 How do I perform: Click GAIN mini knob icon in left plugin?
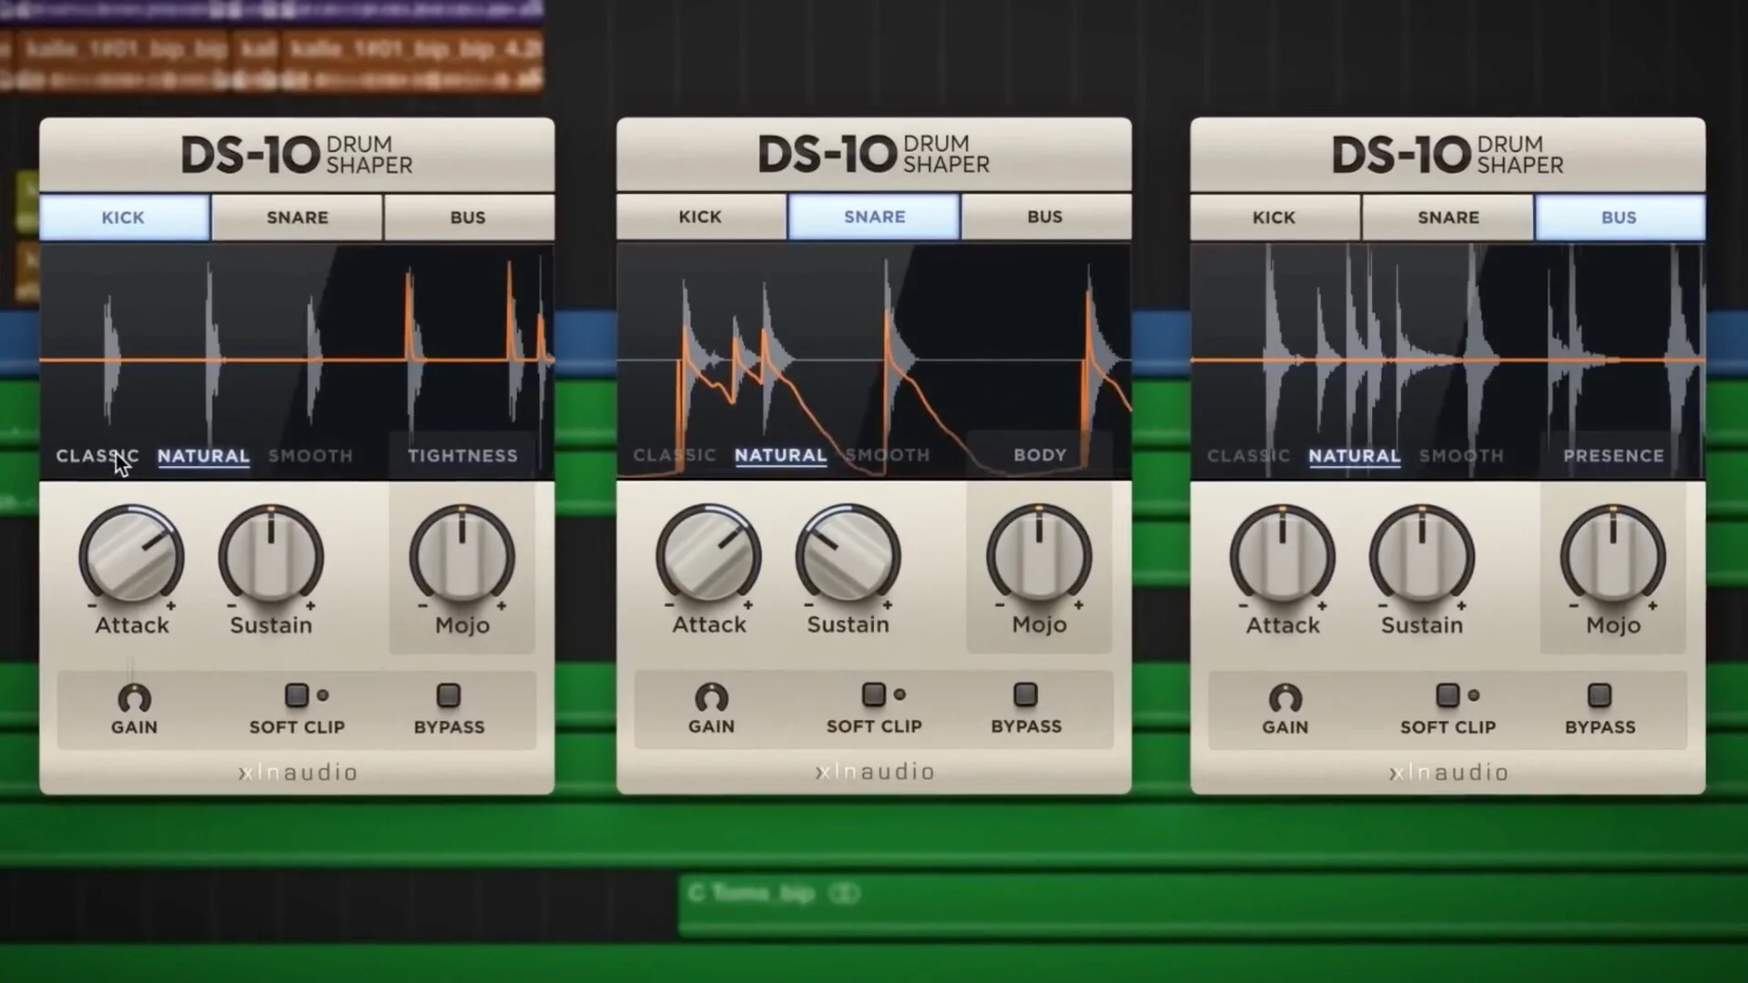tap(135, 698)
